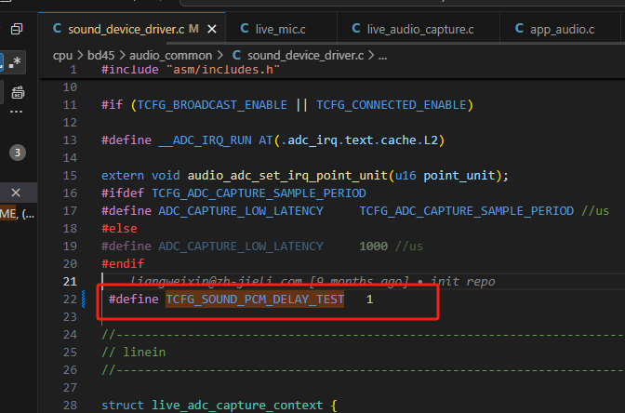Click the u16 type in line 15
Image resolution: width=625 pixels, height=413 pixels.
(x=406, y=176)
